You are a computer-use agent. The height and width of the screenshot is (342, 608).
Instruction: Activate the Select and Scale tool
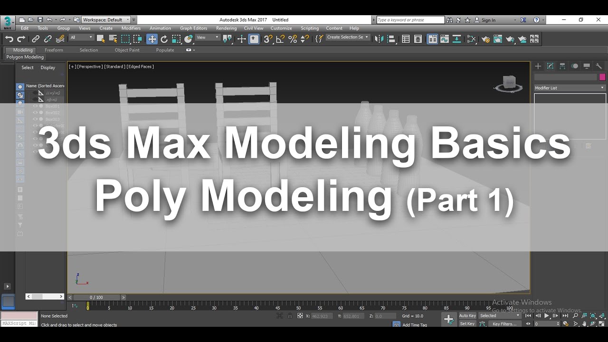(176, 39)
